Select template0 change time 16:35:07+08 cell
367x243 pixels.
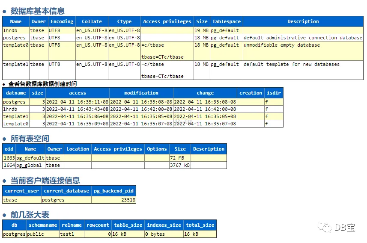click(205, 124)
